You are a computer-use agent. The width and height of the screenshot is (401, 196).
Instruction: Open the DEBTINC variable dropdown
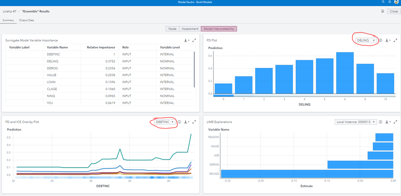(x=165, y=122)
